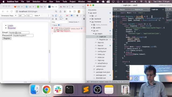Open Chrome extensions puzzle icon

point(70,11)
